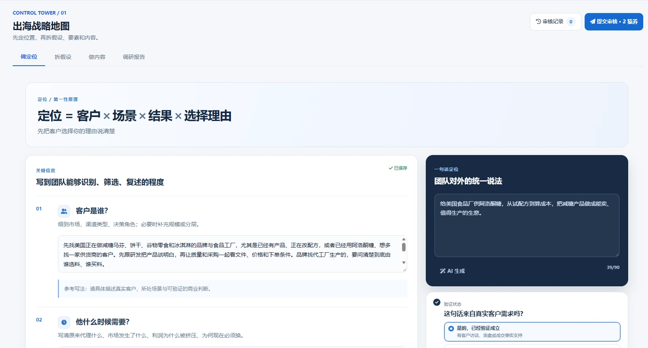This screenshot has height=348, width=648.
Task: Click the dark checkmark icon beside 验证状态
Action: pos(437,302)
